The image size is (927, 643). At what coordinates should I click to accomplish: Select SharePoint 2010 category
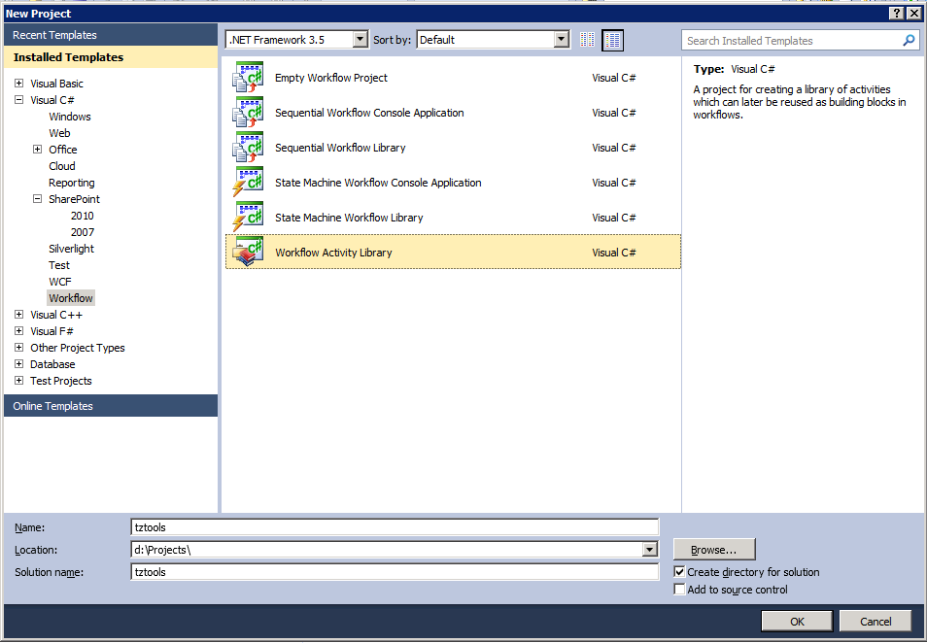click(83, 216)
